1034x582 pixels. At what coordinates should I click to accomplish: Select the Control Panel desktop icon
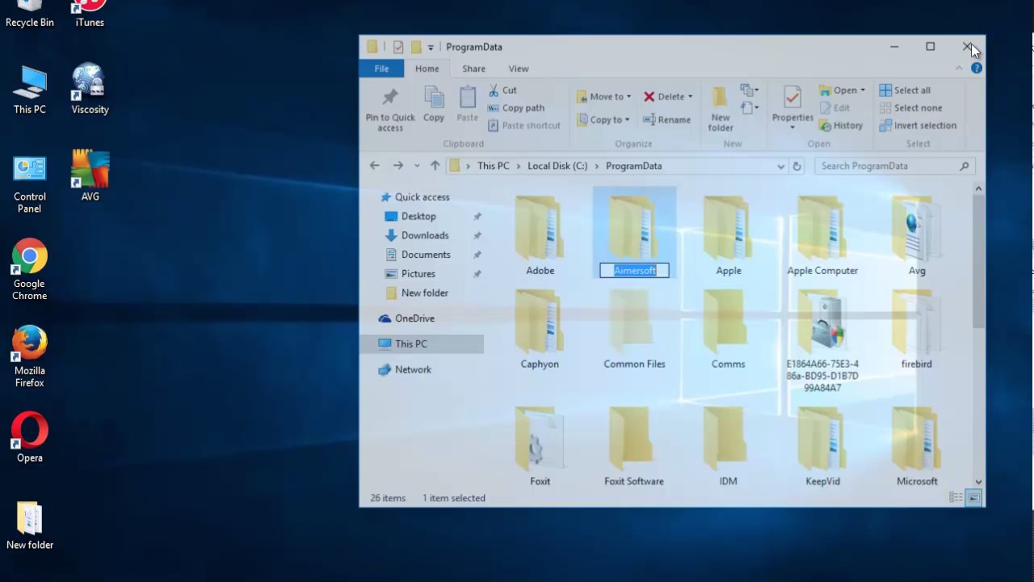click(30, 183)
